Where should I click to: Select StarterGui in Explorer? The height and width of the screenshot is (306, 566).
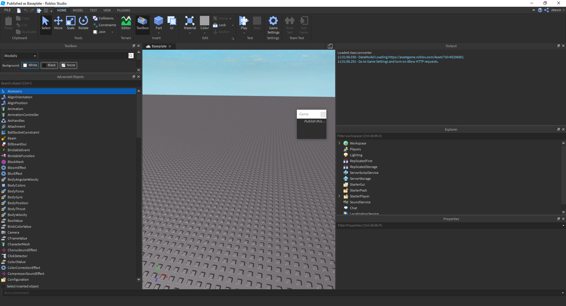357,184
